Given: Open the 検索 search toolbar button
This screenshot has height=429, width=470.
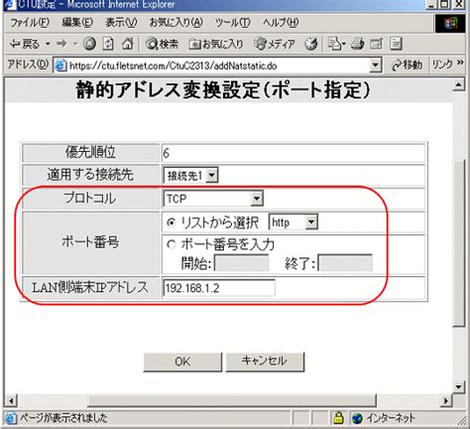Looking at the screenshot, I should [x=163, y=44].
